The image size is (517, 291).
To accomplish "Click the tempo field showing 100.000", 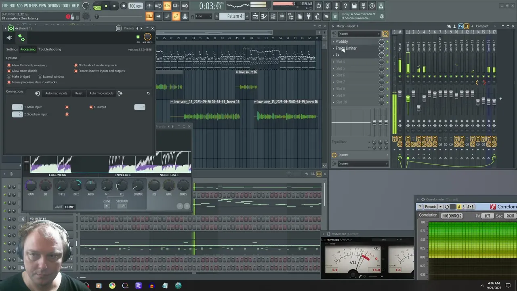I will [135, 6].
